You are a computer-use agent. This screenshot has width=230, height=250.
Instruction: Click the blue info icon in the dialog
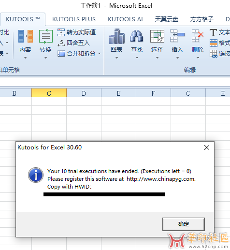point(36,175)
